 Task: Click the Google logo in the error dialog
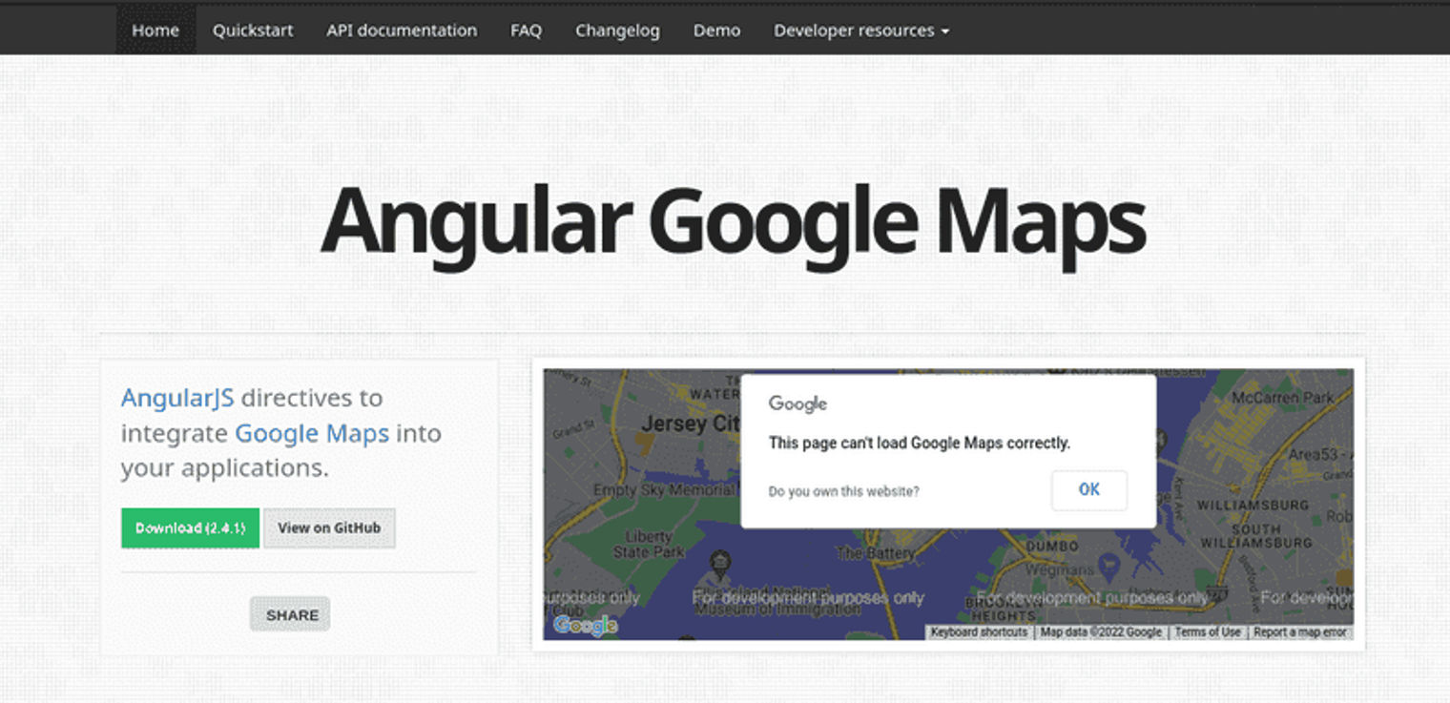pyautogui.click(x=797, y=404)
